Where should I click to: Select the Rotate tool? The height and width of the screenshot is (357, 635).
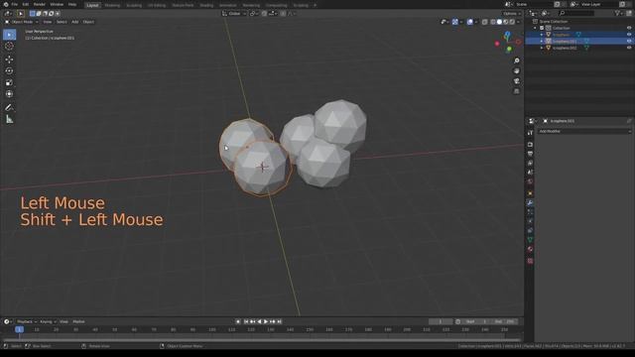(x=9, y=70)
